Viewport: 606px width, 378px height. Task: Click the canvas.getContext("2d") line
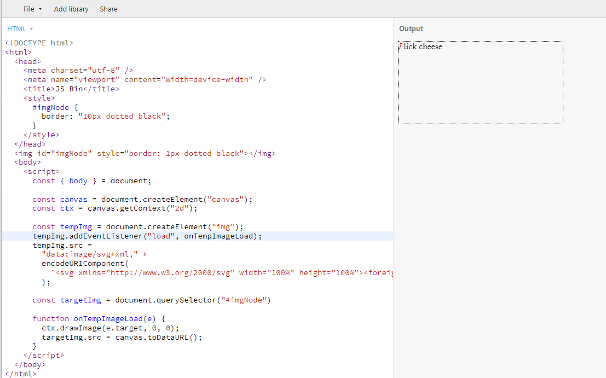pos(115,208)
